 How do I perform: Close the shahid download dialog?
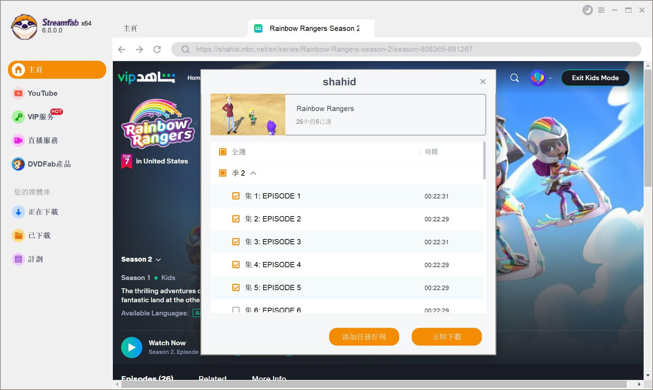point(483,82)
